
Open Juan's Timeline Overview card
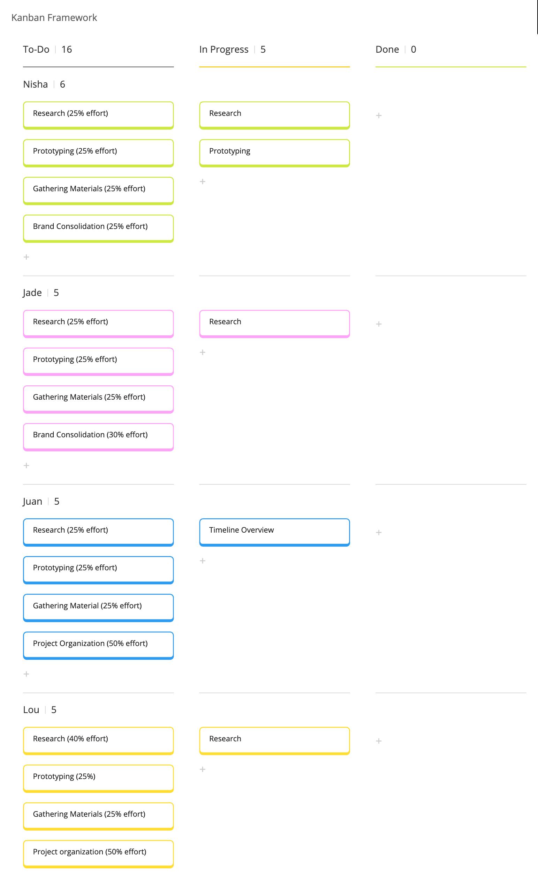(274, 531)
